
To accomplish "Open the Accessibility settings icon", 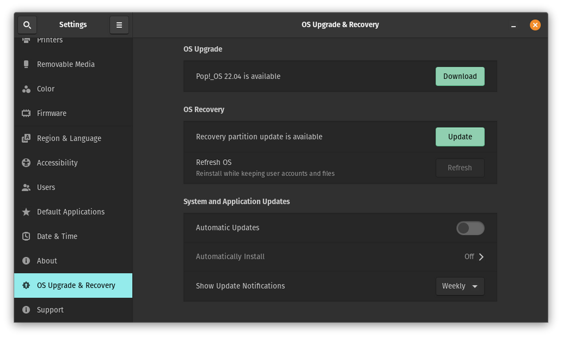I will [26, 162].
